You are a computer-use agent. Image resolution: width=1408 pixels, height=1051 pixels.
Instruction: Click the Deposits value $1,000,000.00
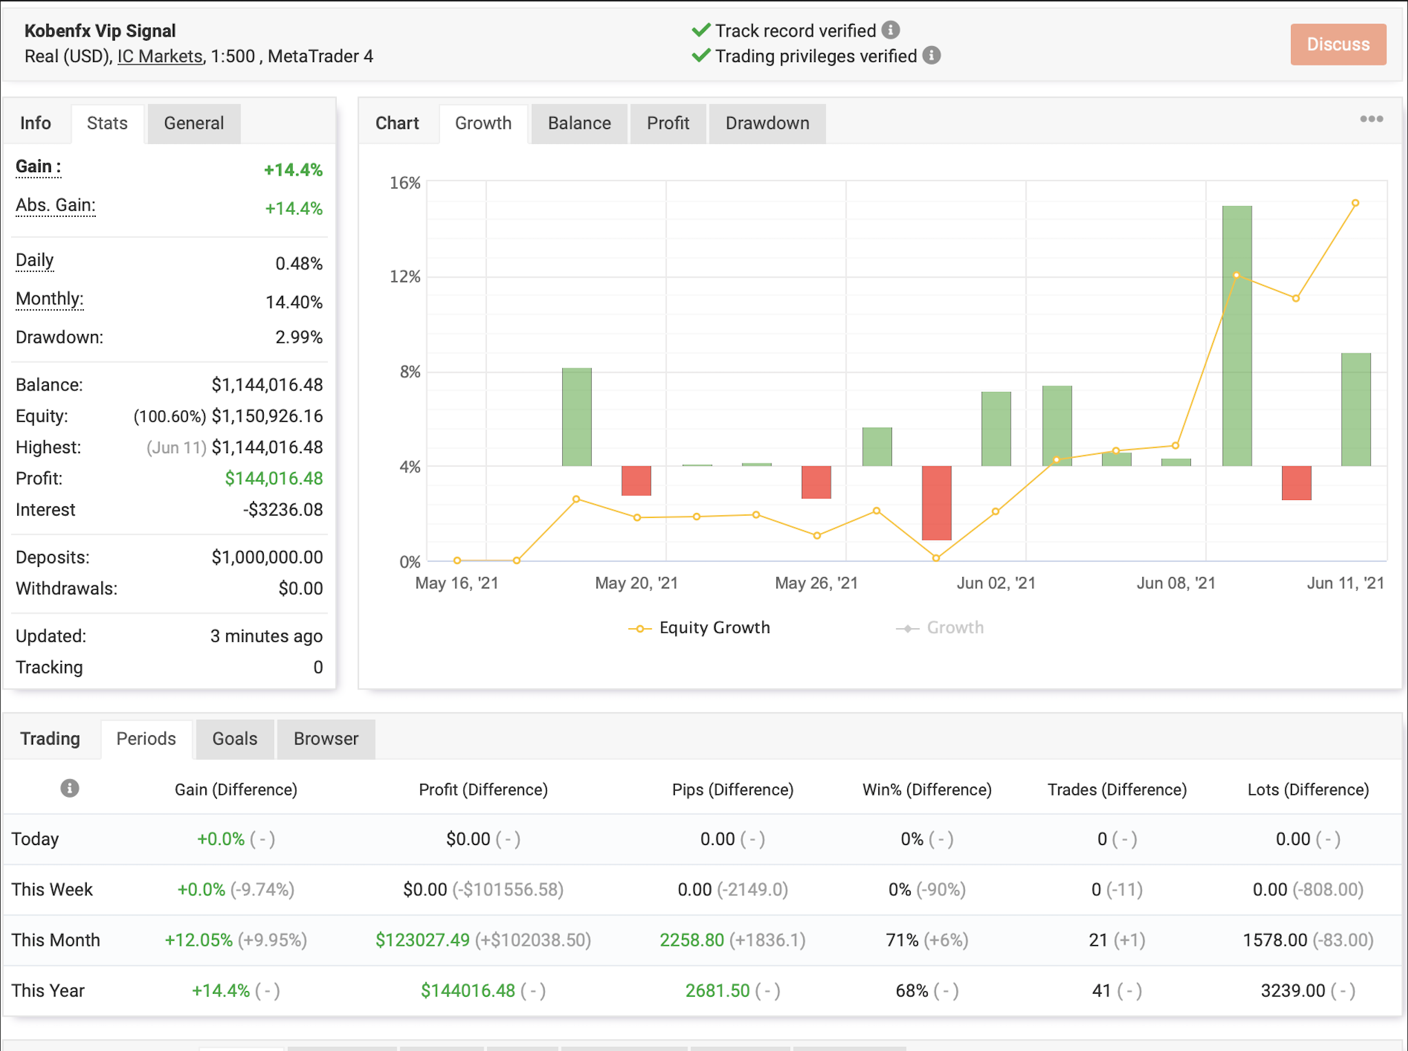coord(267,557)
